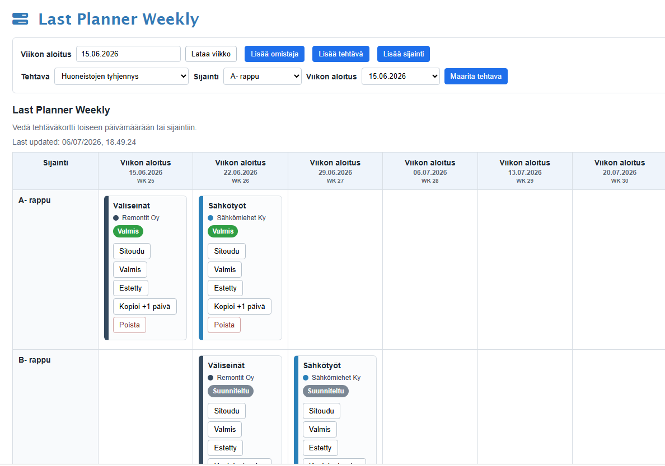Click Sähkömiehet Ky owner in B-rappu card
Screen dimensions: 665x466
336,378
